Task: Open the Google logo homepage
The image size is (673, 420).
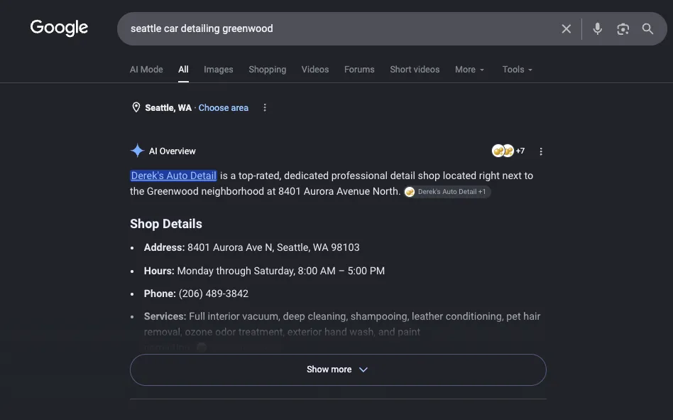Action: point(59,28)
